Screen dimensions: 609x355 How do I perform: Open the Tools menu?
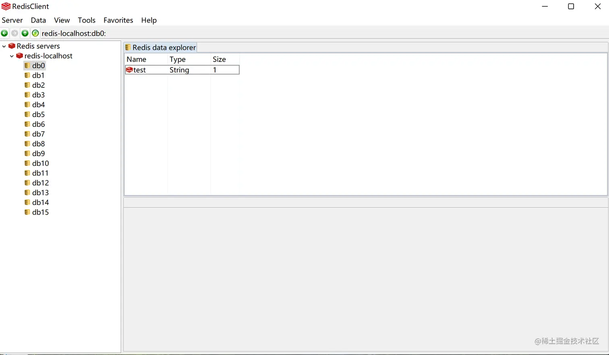[87, 20]
